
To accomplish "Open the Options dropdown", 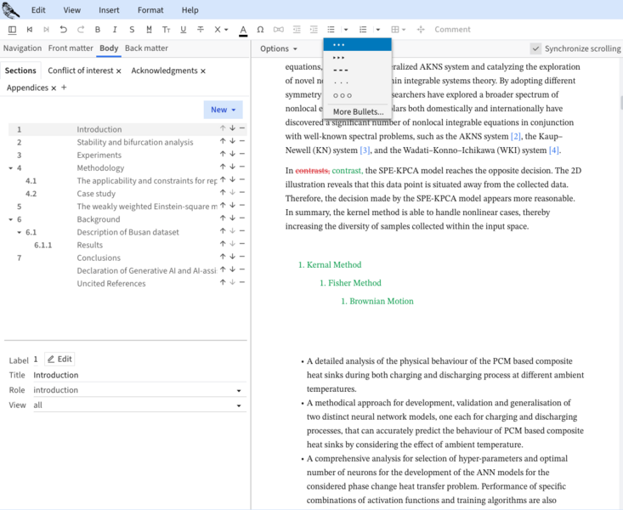I will pos(279,48).
